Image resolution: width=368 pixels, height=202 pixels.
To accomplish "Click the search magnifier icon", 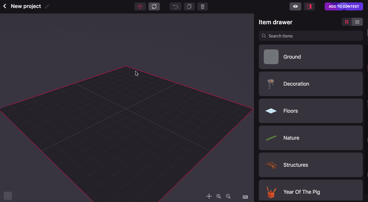I will tap(264, 36).
